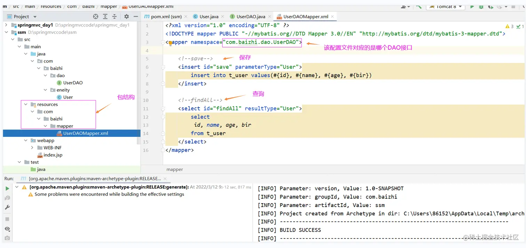Click the warnings count indicator in editor

509,26
